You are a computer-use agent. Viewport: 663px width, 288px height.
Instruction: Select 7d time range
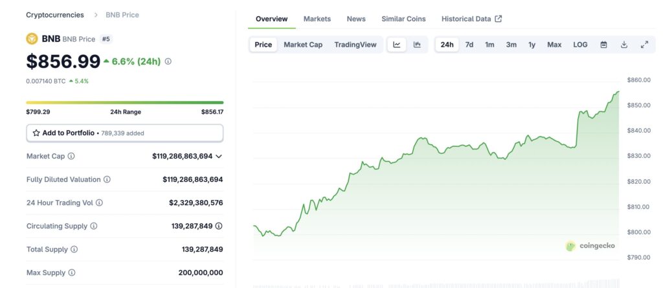[469, 45]
